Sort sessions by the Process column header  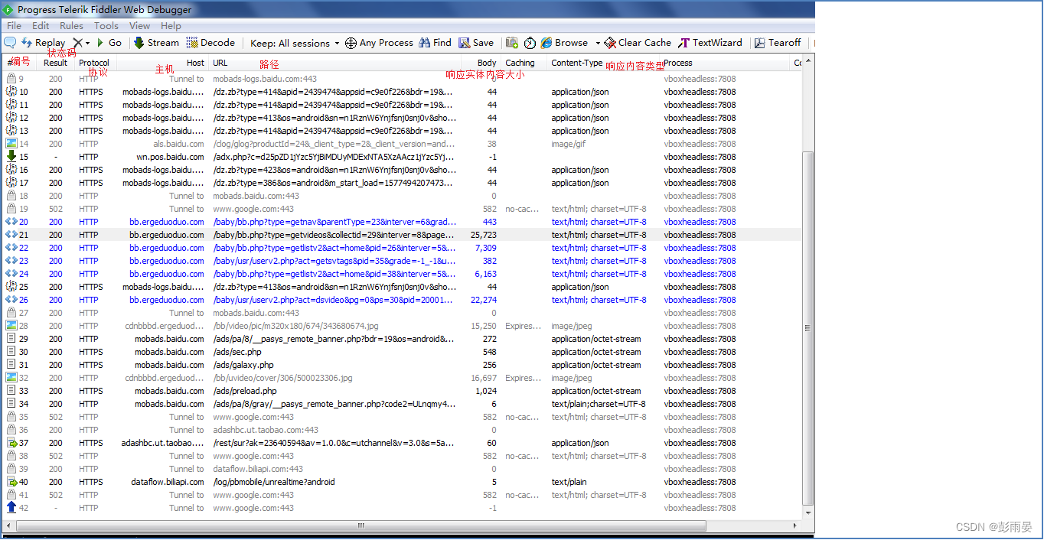(x=726, y=63)
